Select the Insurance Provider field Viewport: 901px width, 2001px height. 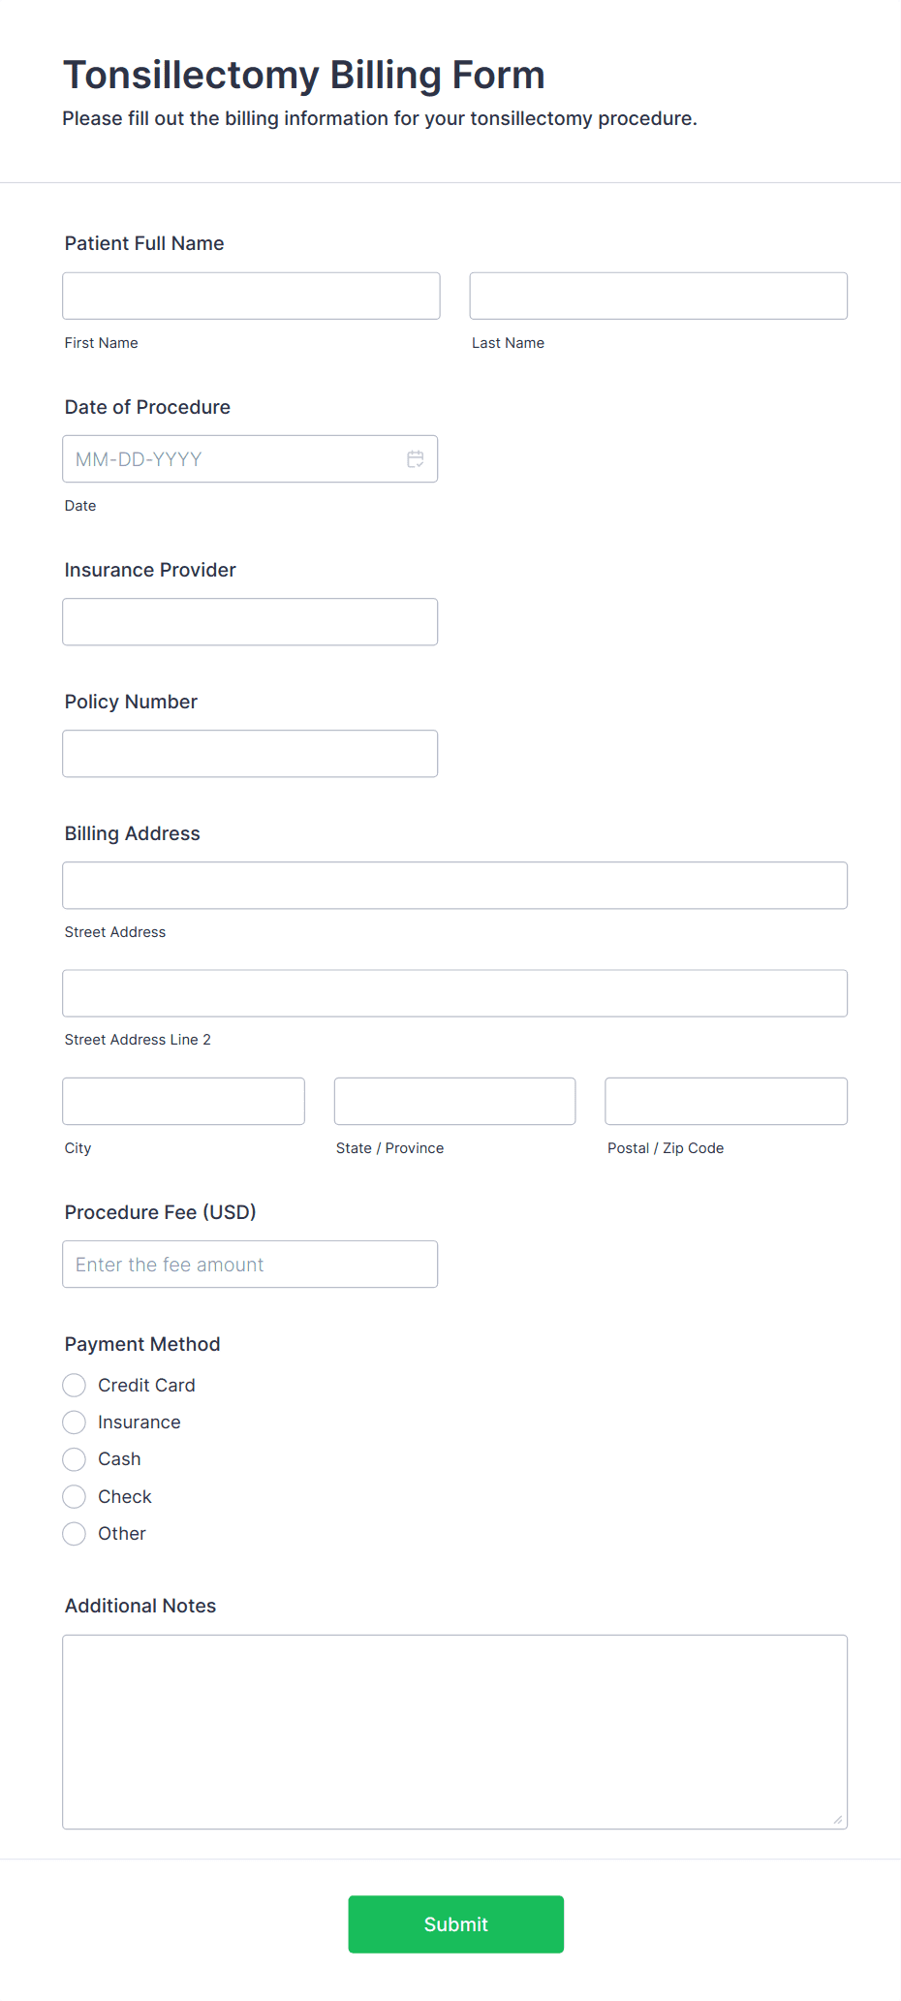click(250, 622)
